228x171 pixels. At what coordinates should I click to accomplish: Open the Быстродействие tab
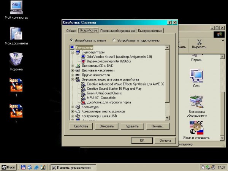pos(150,31)
